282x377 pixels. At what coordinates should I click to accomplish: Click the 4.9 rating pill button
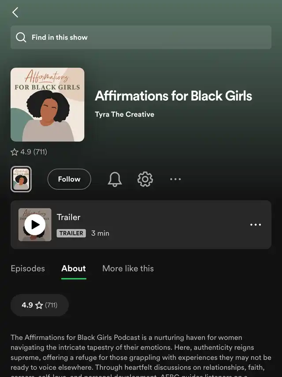(40, 305)
